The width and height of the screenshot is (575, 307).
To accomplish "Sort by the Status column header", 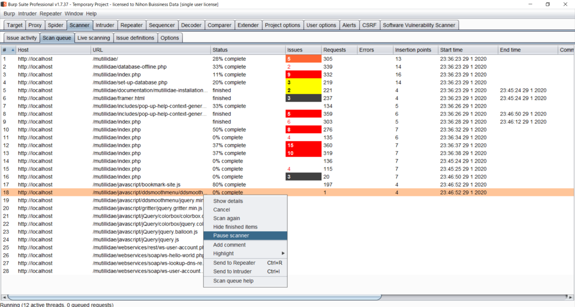I will coord(248,50).
